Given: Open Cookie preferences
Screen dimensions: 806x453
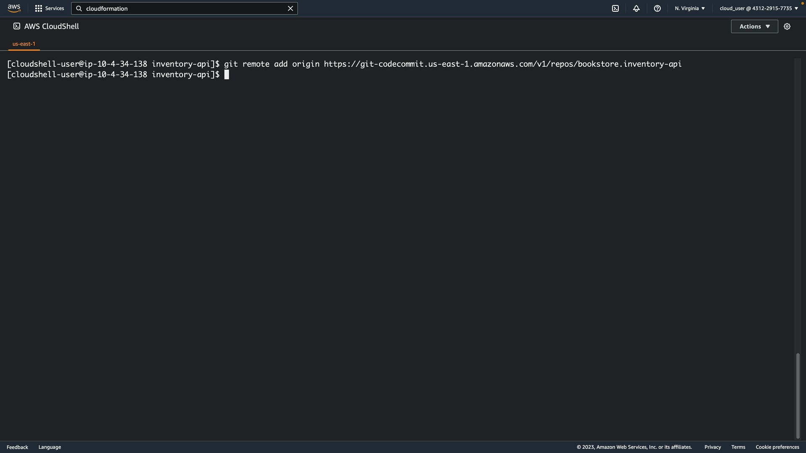Looking at the screenshot, I should pyautogui.click(x=777, y=447).
